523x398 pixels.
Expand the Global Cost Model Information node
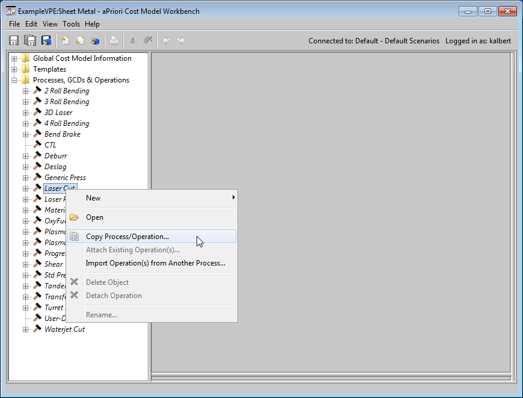pyautogui.click(x=14, y=58)
